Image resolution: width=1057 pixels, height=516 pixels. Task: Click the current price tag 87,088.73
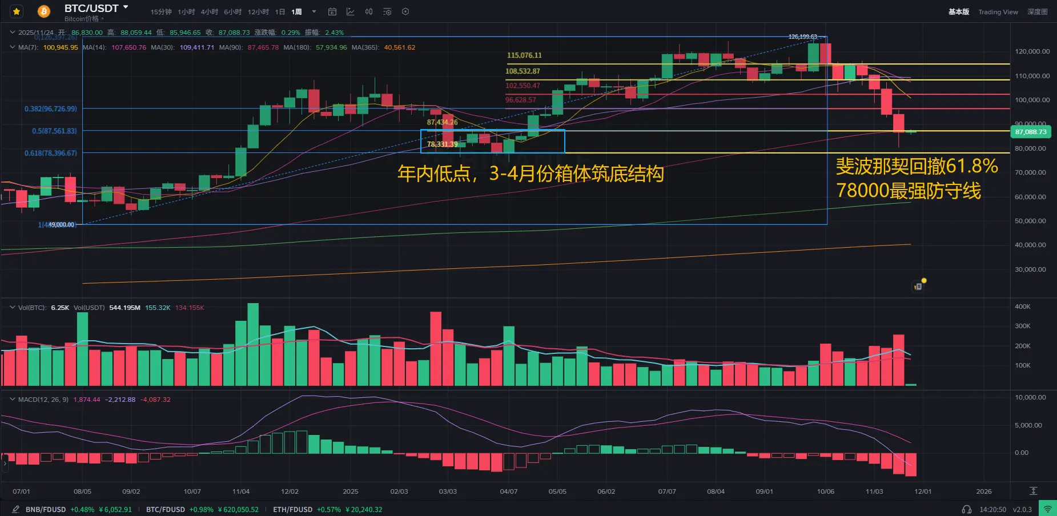coord(1031,132)
